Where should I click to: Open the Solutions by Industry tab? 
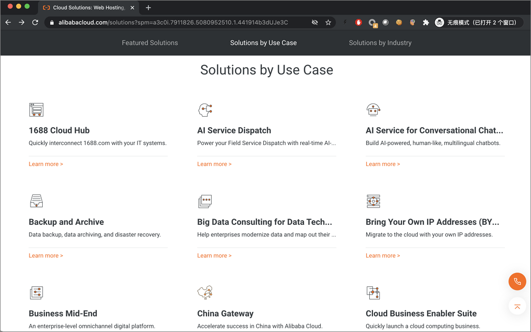380,43
